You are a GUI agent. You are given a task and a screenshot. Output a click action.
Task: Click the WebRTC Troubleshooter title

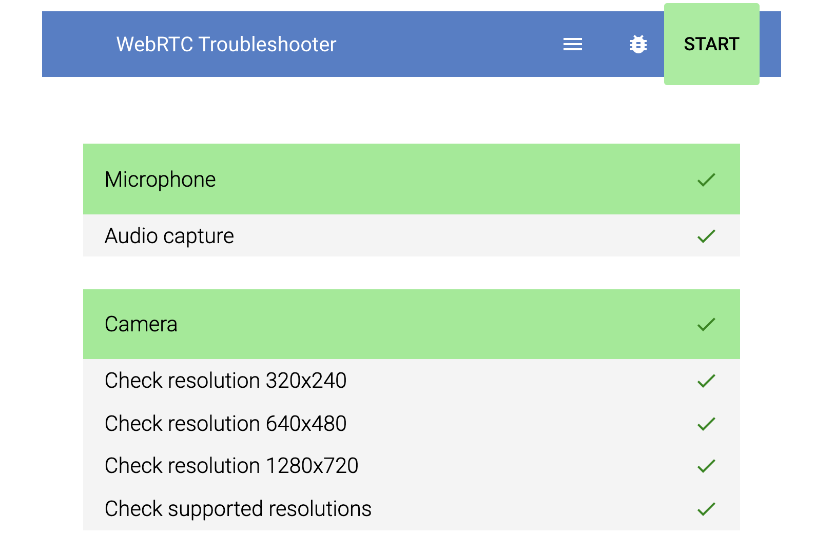tap(226, 45)
